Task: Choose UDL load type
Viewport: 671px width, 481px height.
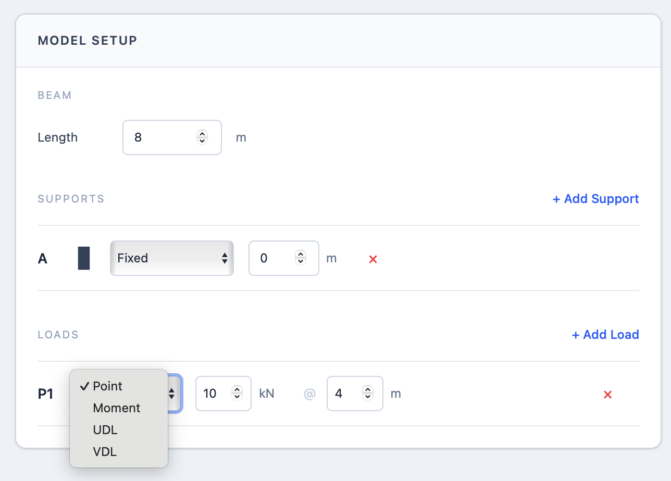Action: tap(119, 430)
